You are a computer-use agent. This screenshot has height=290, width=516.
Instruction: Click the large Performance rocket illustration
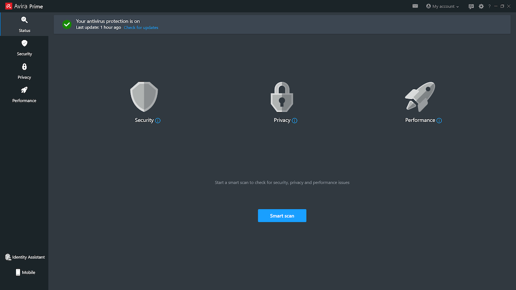click(420, 96)
